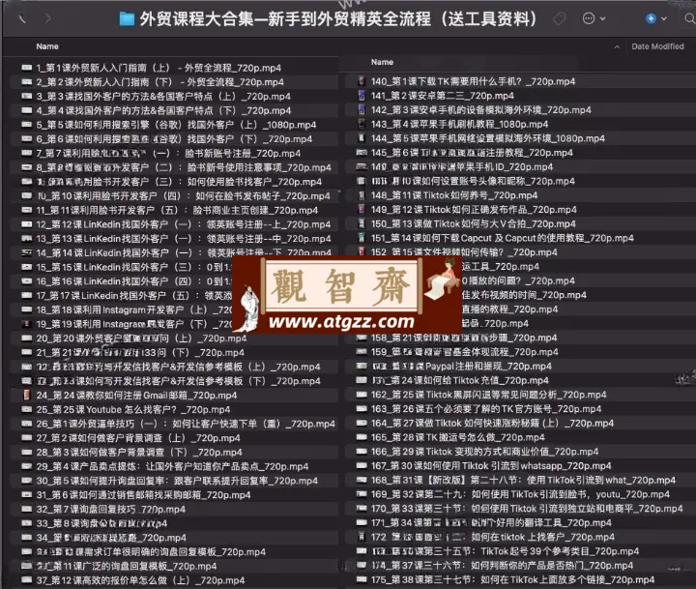Select file 169_第32课第二十九 引流到脸书
Viewport: 696px width, 589px height.
tap(520, 494)
